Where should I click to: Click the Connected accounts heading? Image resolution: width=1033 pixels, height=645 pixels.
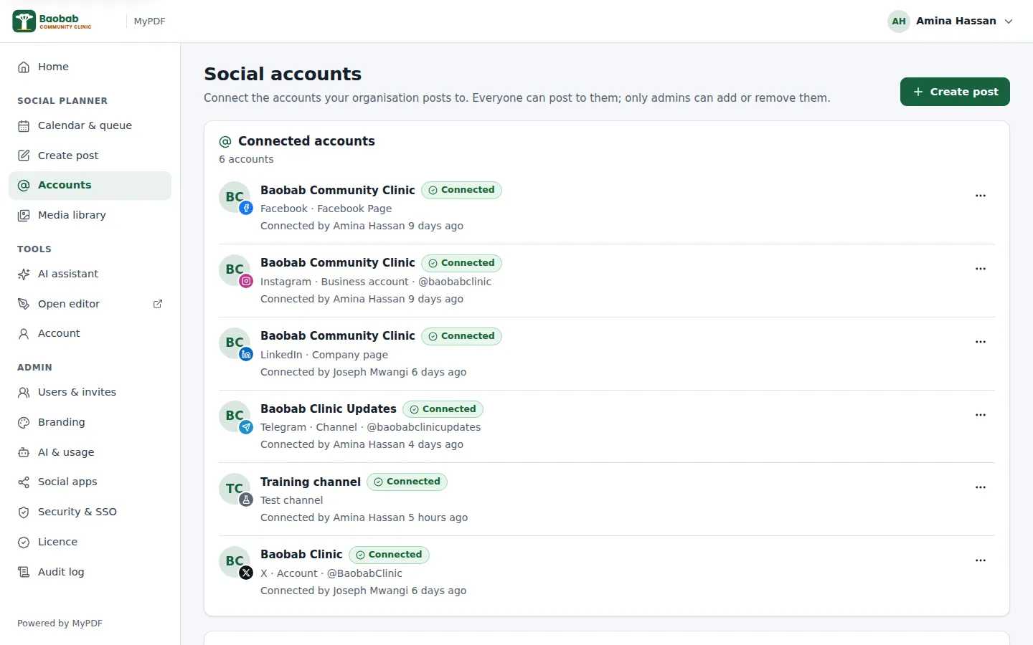pyautogui.click(x=306, y=141)
